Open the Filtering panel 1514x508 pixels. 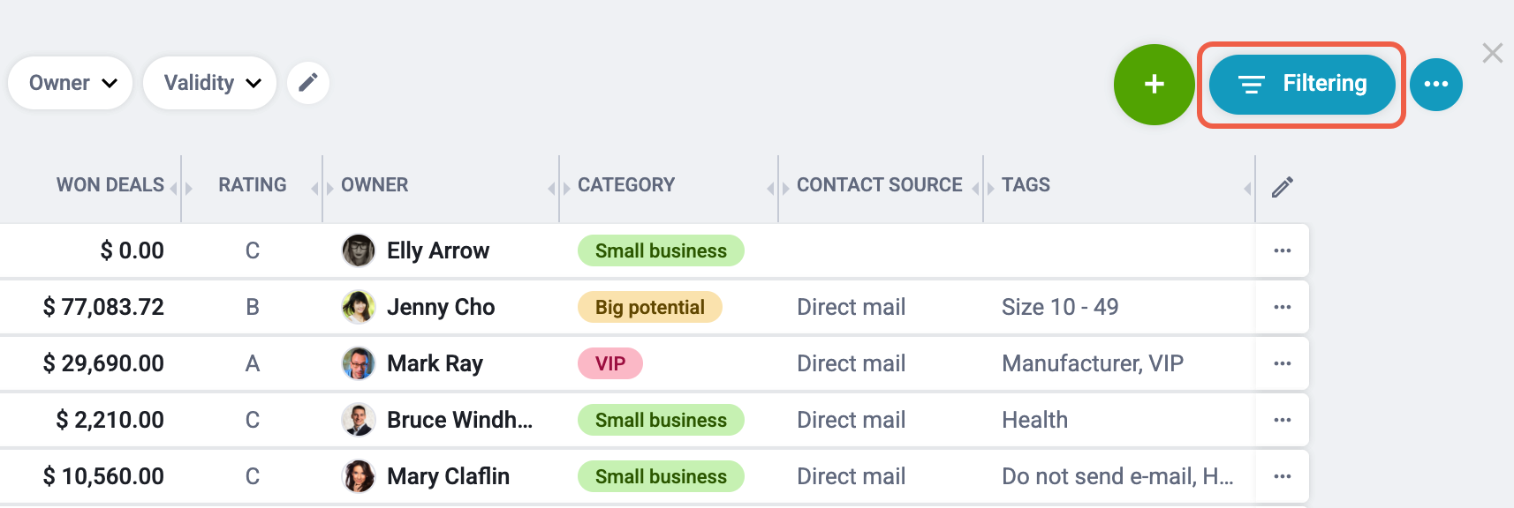1301,85
